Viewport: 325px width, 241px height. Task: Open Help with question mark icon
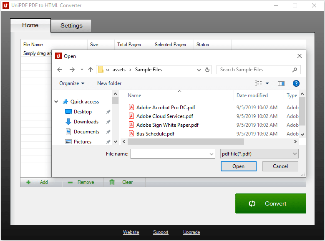point(296,83)
